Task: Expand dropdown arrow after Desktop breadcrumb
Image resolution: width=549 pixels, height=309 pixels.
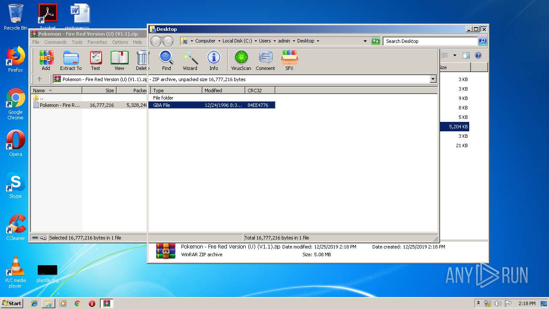Action: 317,41
